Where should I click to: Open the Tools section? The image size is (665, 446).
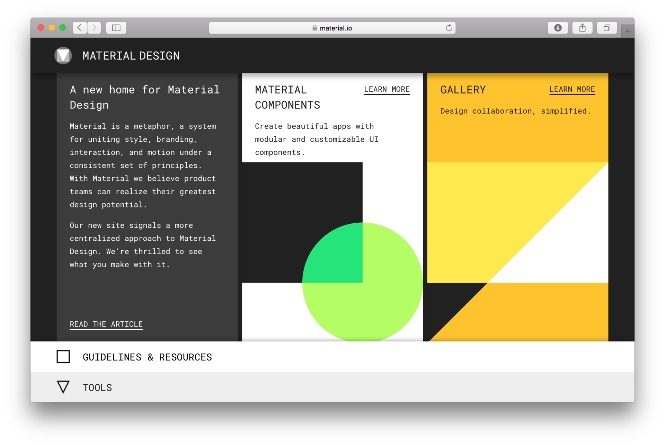[97, 387]
